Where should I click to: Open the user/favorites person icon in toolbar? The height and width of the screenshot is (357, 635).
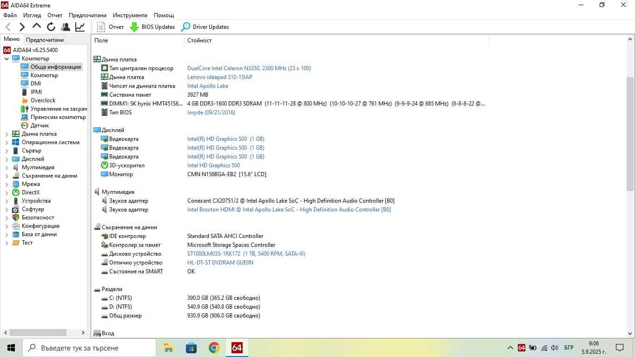click(66, 27)
